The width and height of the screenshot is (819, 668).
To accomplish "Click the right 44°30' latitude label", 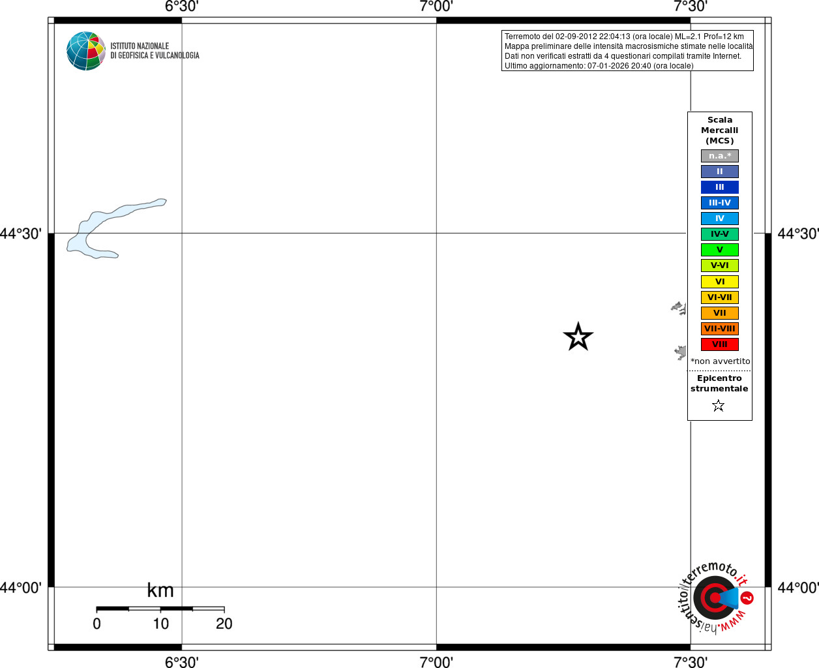I will 798,234.
